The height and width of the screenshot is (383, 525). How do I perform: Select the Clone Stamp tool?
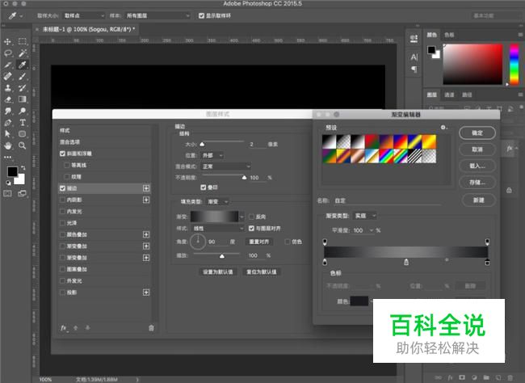pos(7,88)
